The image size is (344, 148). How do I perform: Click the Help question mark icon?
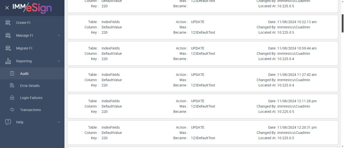pos(8,122)
